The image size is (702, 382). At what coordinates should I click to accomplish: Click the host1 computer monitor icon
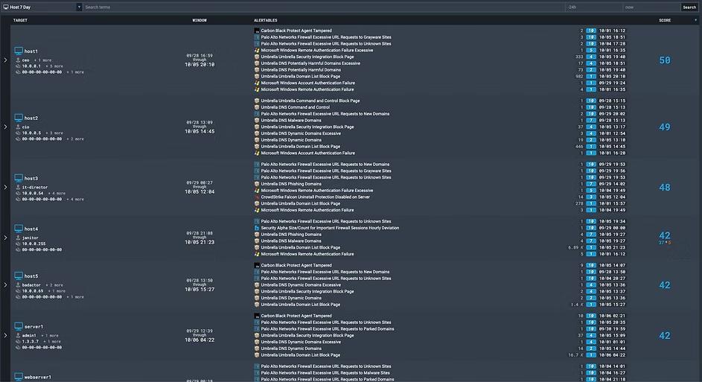coord(19,51)
